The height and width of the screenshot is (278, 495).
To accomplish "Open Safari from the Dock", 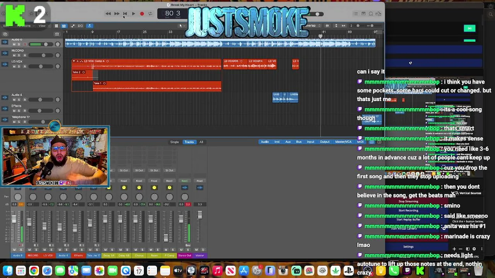I will point(47,271).
